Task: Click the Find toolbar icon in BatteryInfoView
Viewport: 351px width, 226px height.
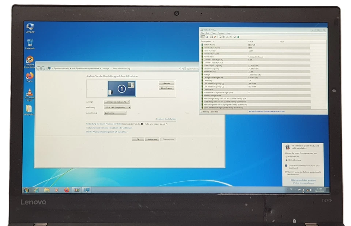Action: (x=234, y=37)
